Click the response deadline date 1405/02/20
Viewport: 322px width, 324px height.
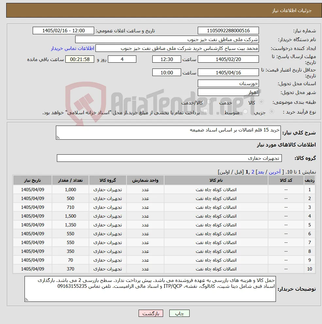click(228, 59)
